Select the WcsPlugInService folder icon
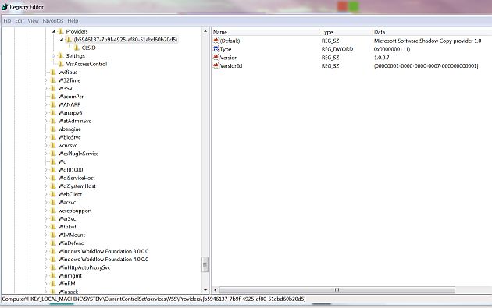Screen dimensions: 492x308 (53, 154)
